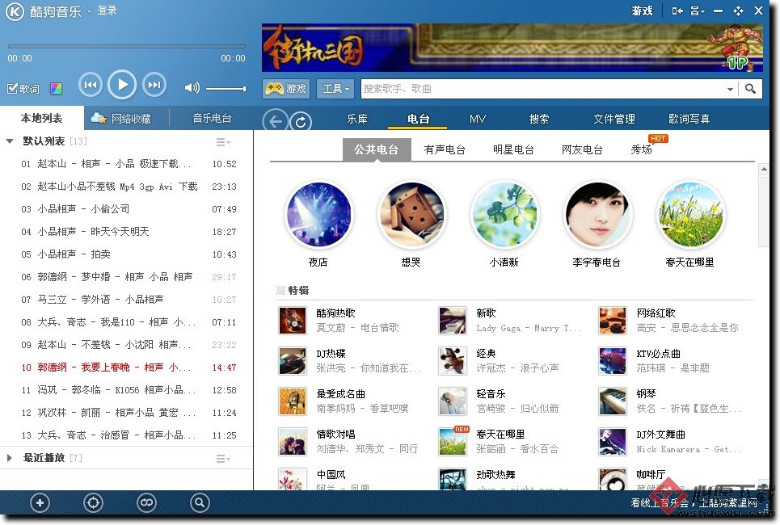Switch to 歌词写真 tab

(x=689, y=119)
